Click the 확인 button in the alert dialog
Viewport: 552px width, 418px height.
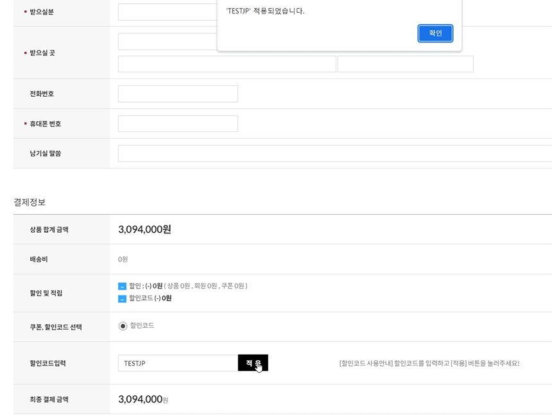[x=435, y=33]
